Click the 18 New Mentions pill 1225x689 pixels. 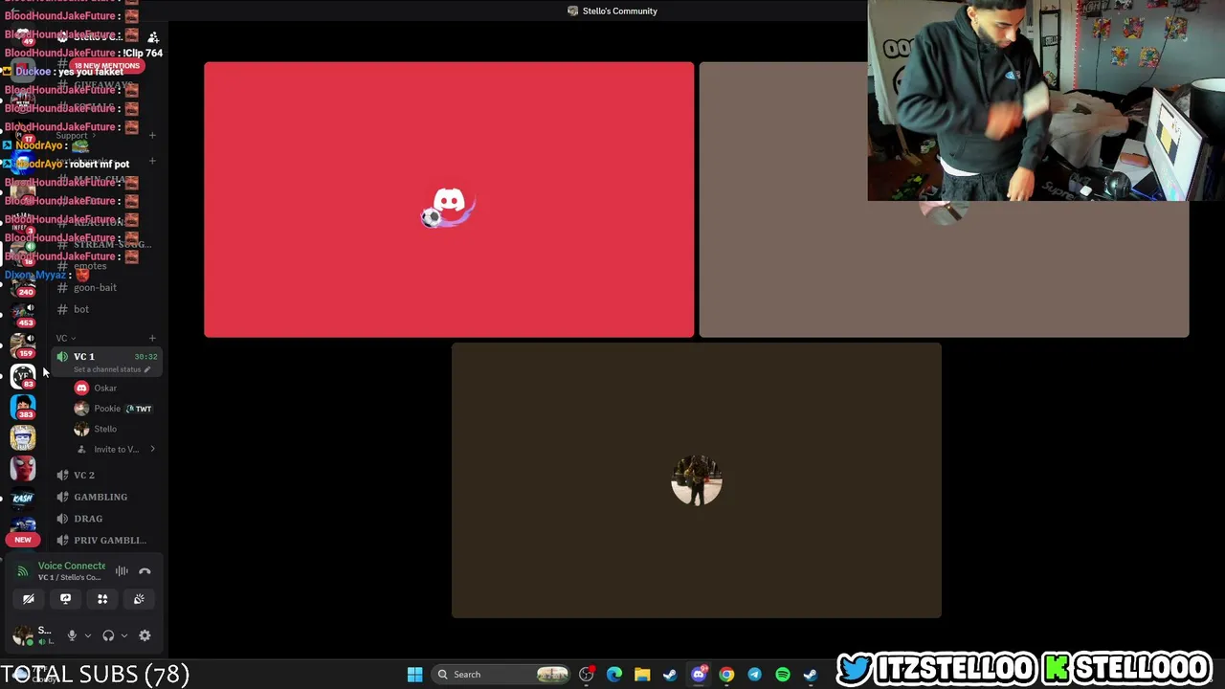[106, 65]
